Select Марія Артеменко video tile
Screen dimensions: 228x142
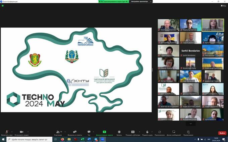click(x=191, y=25)
